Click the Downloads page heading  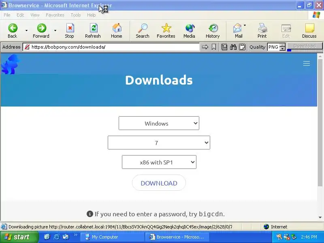(159, 80)
